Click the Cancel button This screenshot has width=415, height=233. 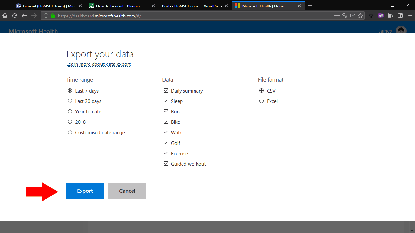[127, 191]
